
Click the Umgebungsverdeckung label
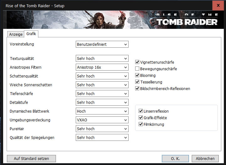pos(30,120)
